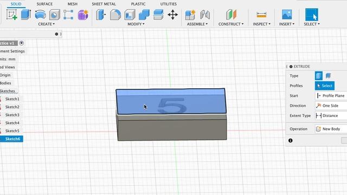Click the Bodies folder in browser
Image resolution: width=347 pixels, height=195 pixels.
[x=5, y=83]
